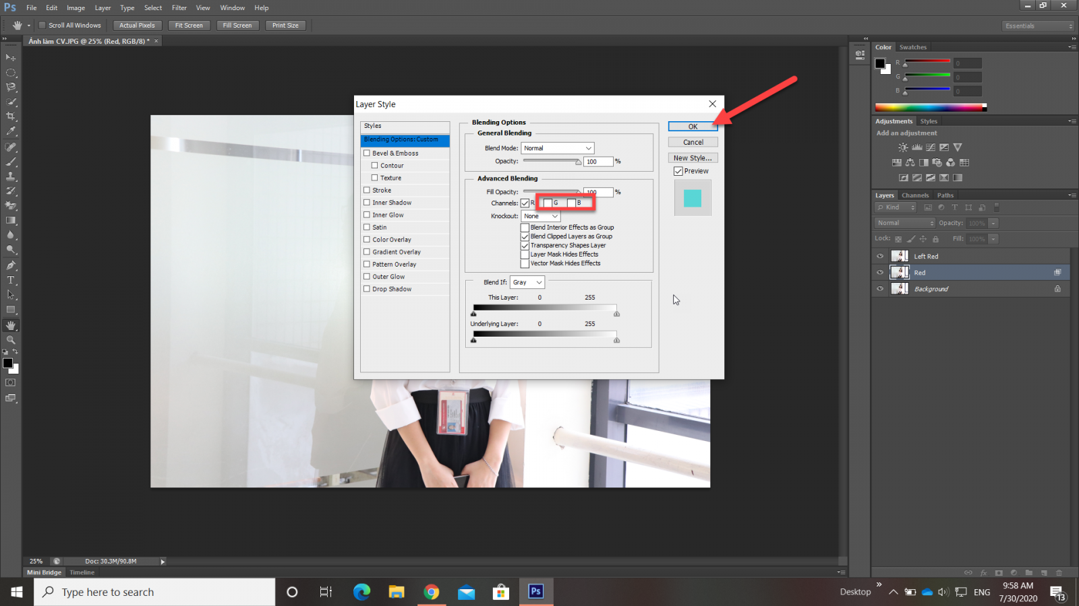Pick the Horizontal Type tool

point(11,280)
